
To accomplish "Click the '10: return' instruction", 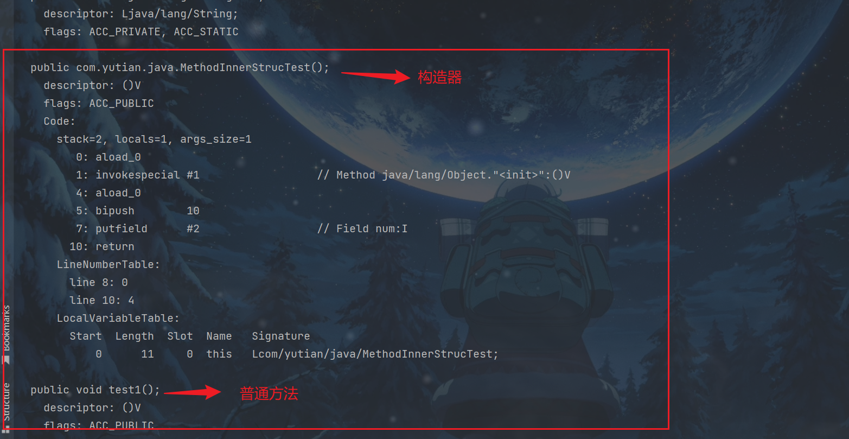I will click(102, 246).
